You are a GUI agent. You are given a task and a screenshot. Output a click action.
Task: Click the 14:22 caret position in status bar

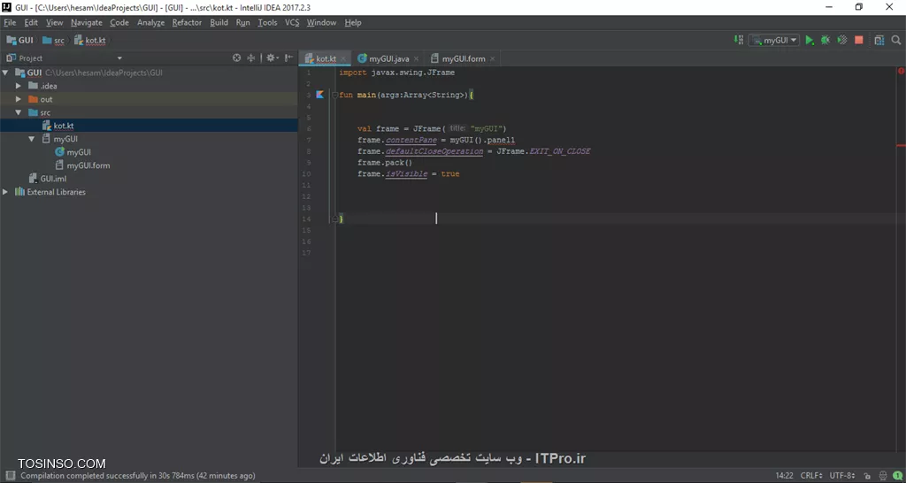[785, 476]
